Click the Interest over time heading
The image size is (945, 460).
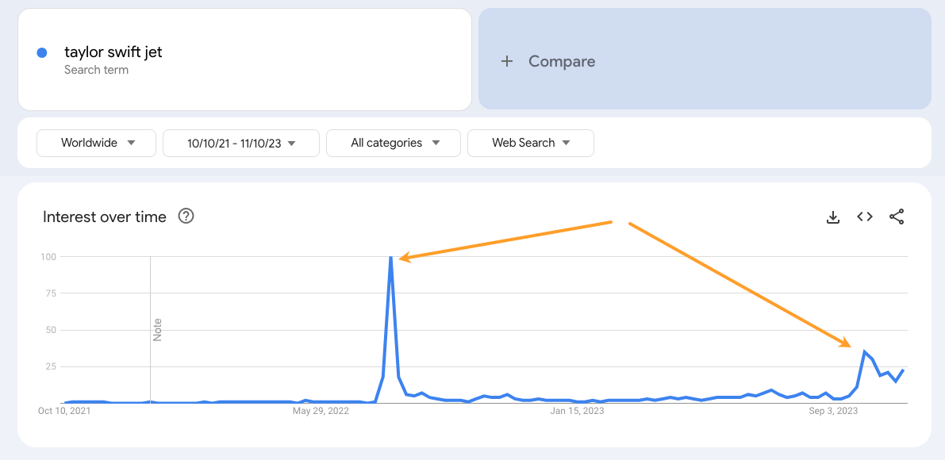pyautogui.click(x=104, y=216)
